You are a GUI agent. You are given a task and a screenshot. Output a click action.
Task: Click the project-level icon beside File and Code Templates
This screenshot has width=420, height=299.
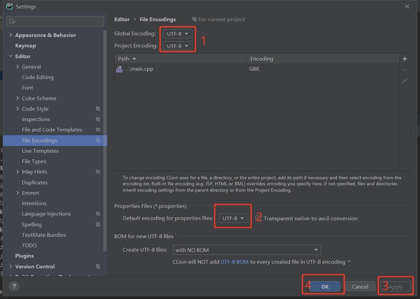[98, 129]
